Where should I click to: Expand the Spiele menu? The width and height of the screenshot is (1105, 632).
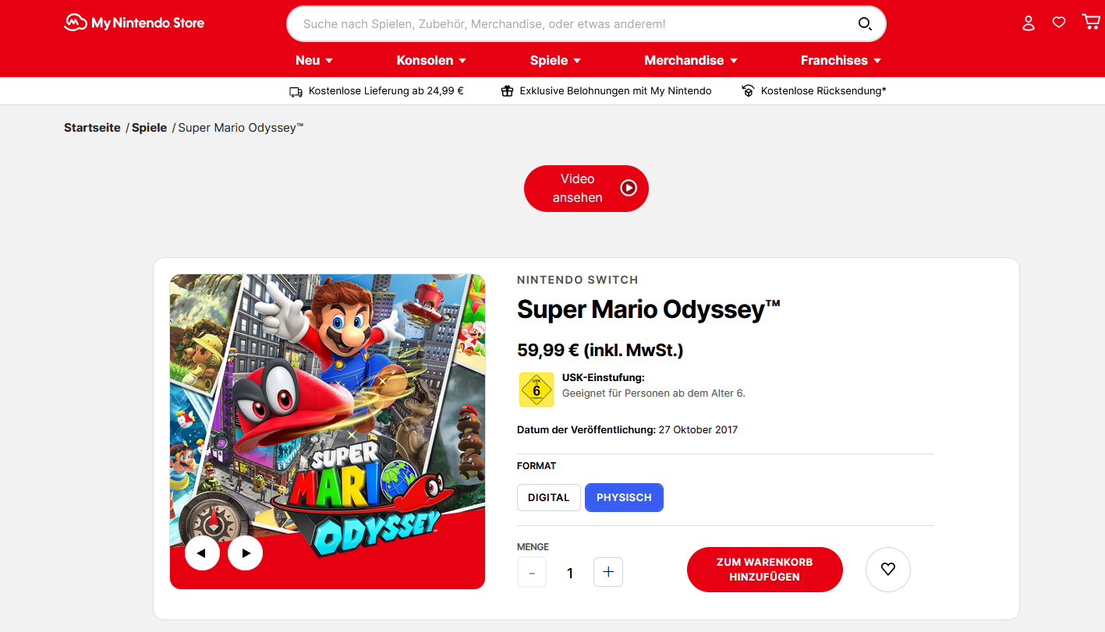coord(555,60)
